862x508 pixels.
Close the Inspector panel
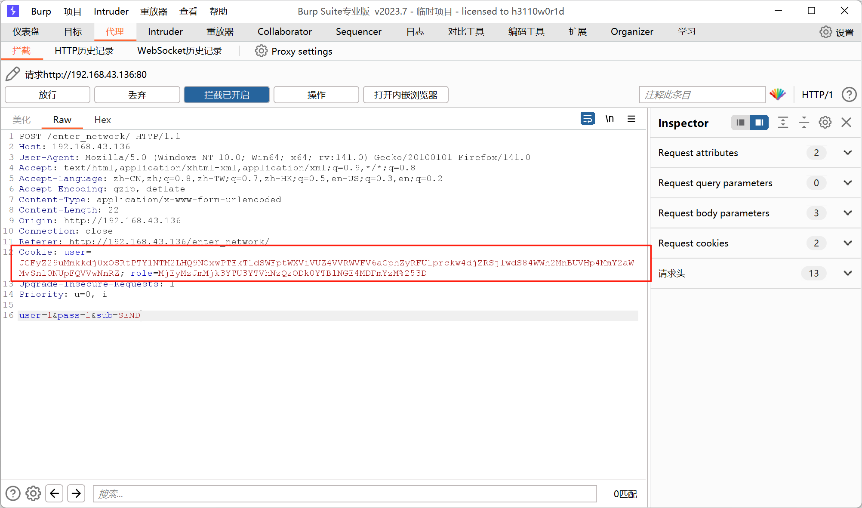point(846,123)
